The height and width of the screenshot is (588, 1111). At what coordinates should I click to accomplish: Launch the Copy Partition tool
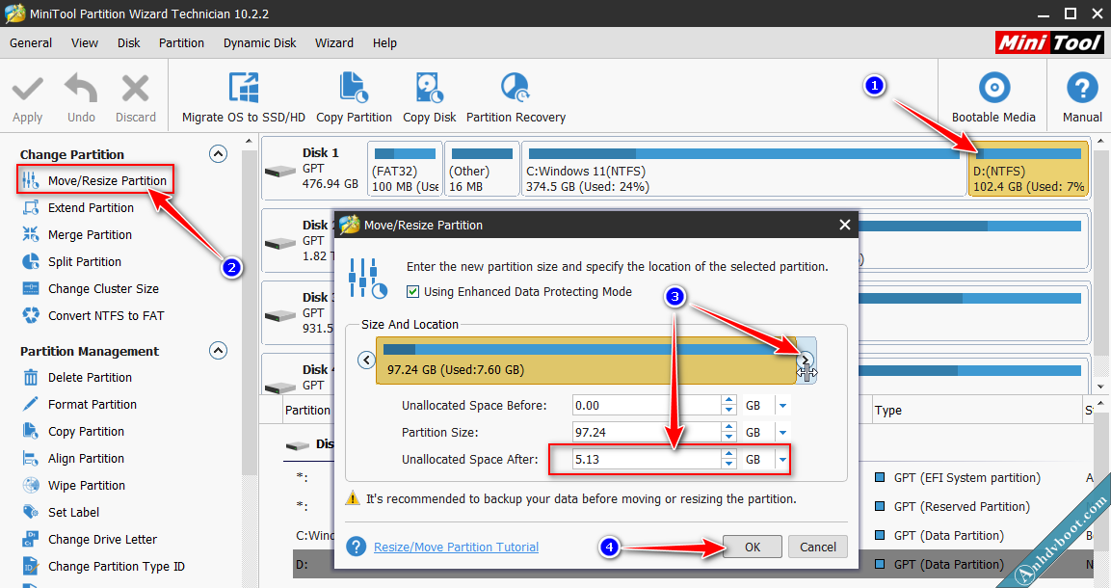coord(354,97)
